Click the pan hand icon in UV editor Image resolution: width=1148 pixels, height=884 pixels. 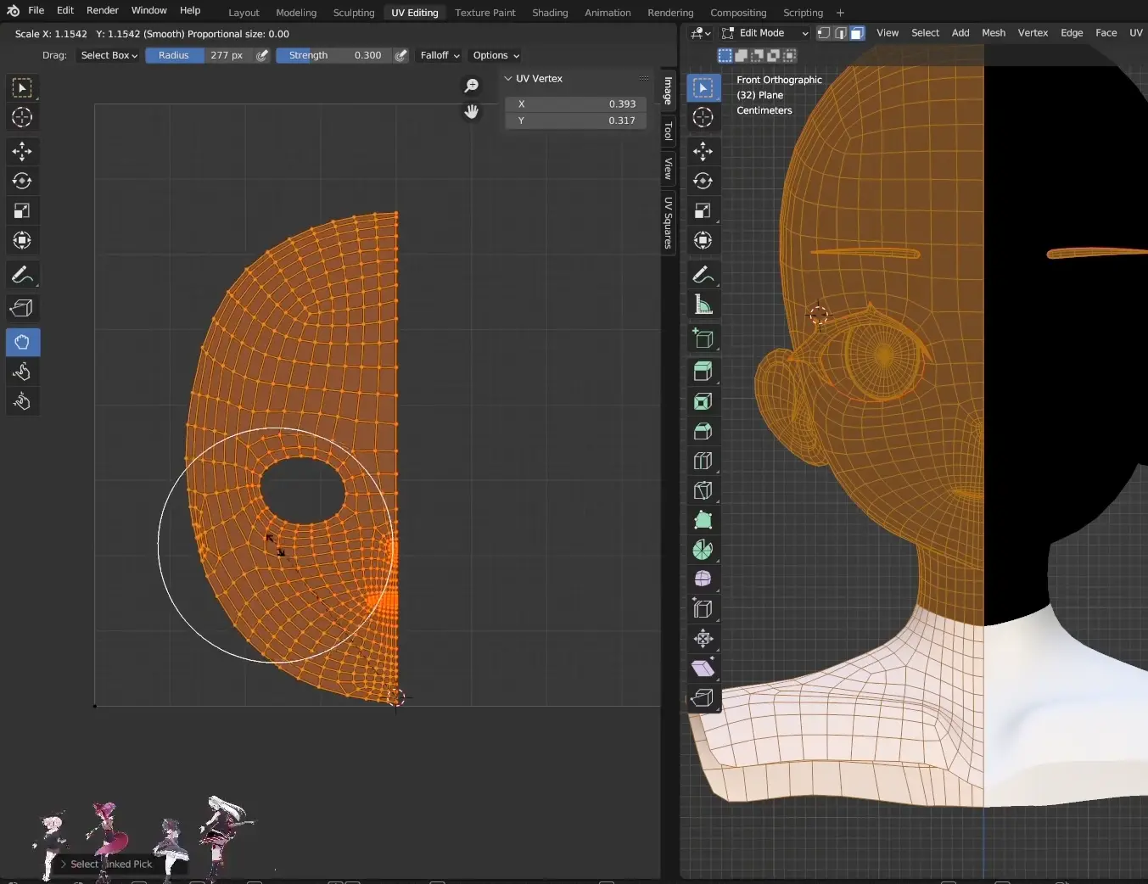pyautogui.click(x=472, y=112)
